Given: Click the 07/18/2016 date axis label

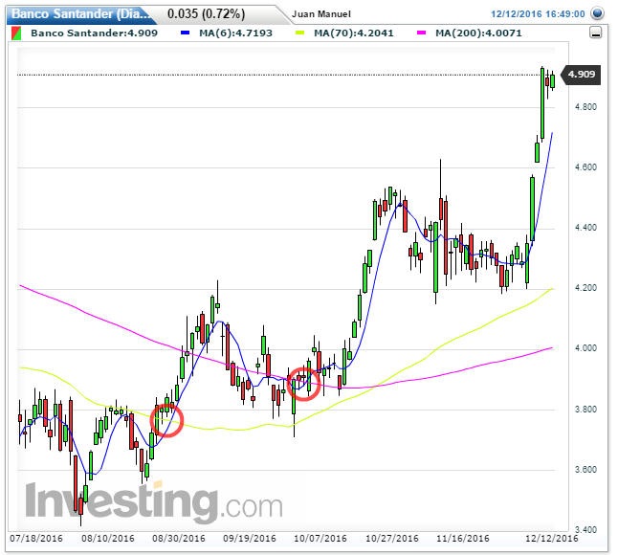Looking at the screenshot, I should [36, 539].
